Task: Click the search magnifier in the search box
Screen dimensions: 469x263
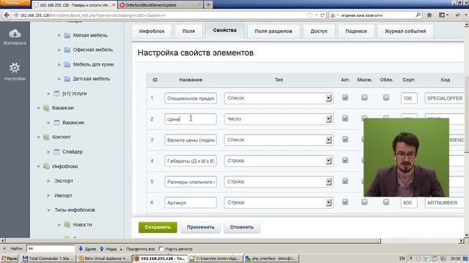Action: [x=418, y=15]
